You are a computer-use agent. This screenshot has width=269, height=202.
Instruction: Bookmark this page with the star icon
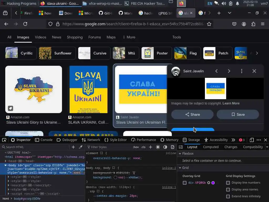209,24
